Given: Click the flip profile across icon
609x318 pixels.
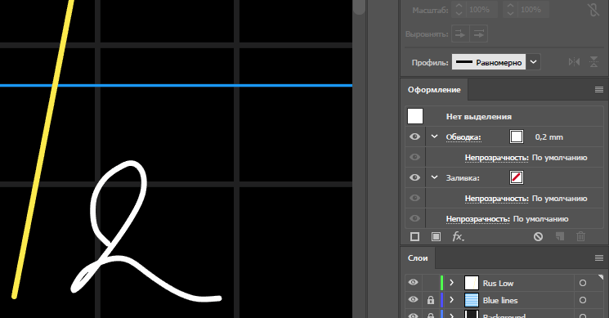Looking at the screenshot, I should click(593, 62).
